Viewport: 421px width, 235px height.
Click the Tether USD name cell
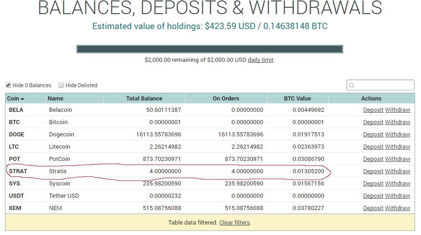click(x=64, y=196)
